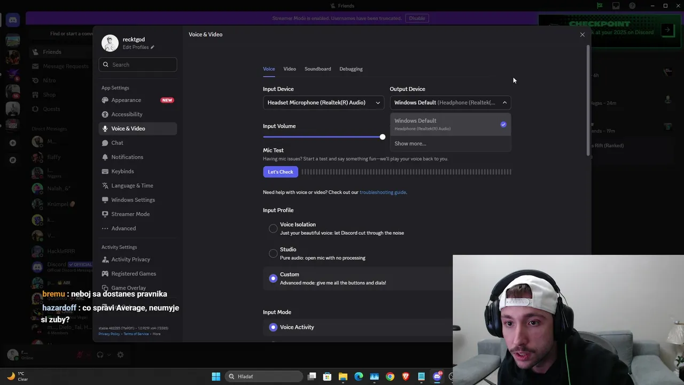Close the settings dialog with X
Image resolution: width=684 pixels, height=385 pixels.
[x=582, y=35]
